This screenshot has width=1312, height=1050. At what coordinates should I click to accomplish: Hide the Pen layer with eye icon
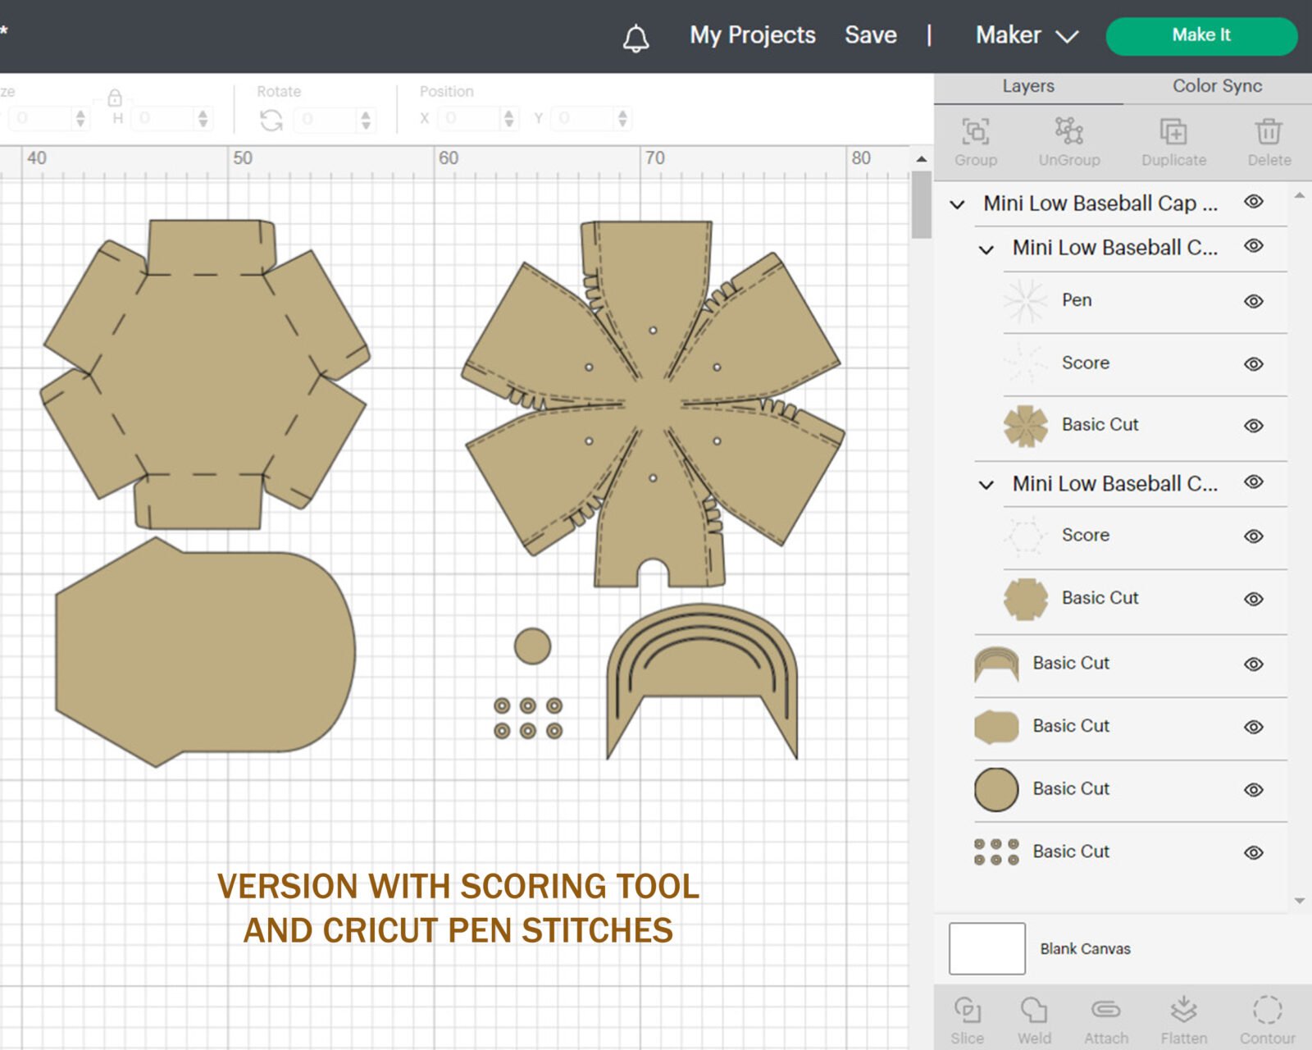click(x=1254, y=301)
